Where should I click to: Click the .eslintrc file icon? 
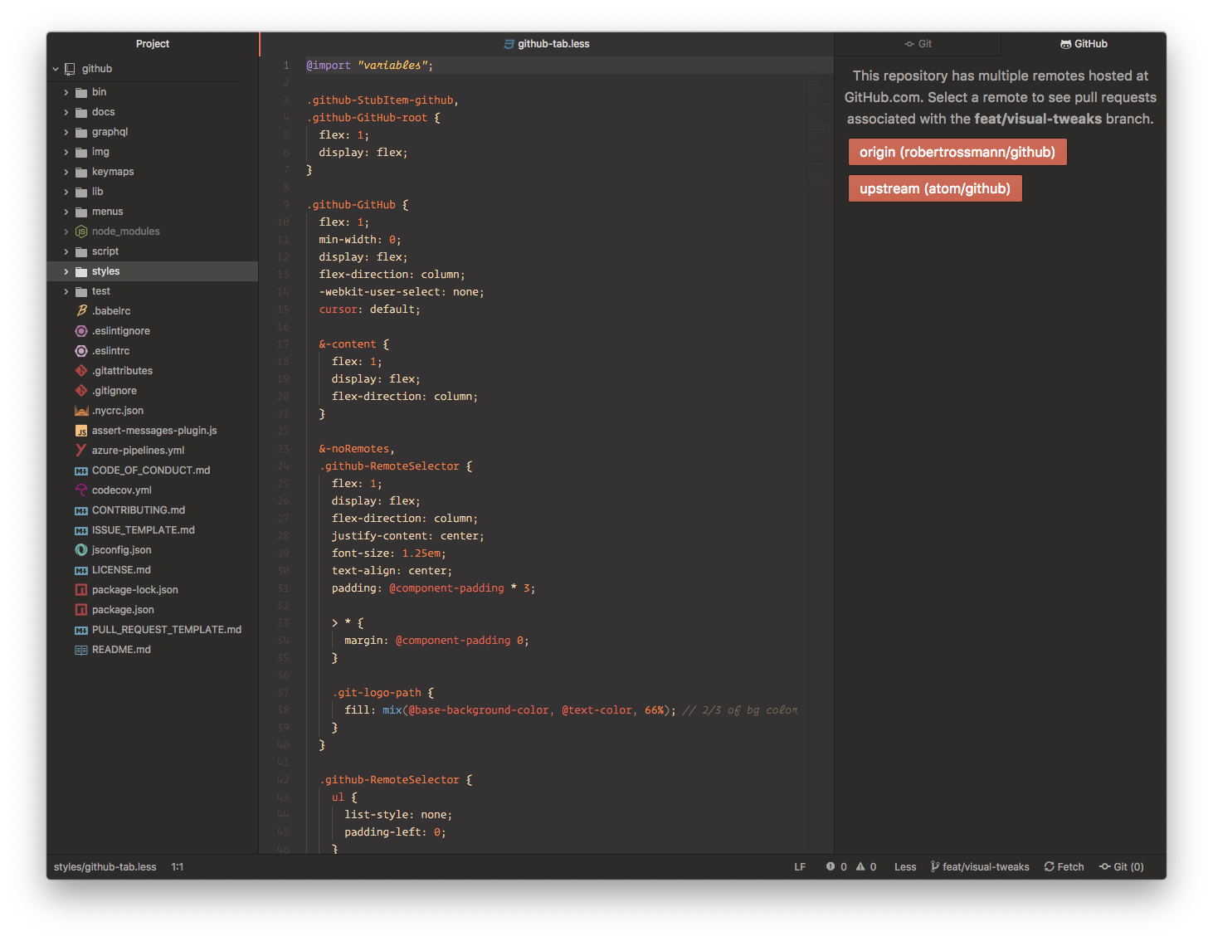pos(81,351)
